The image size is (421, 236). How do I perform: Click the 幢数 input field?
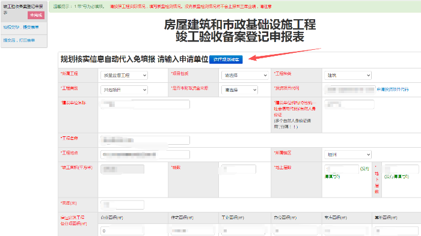point(239,169)
